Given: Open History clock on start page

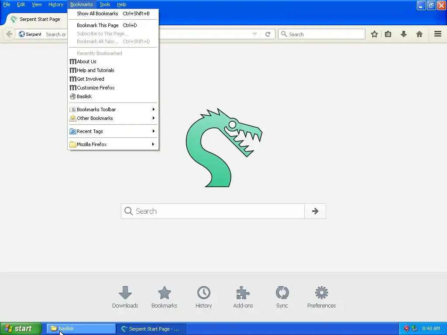Looking at the screenshot, I should pos(203,297).
